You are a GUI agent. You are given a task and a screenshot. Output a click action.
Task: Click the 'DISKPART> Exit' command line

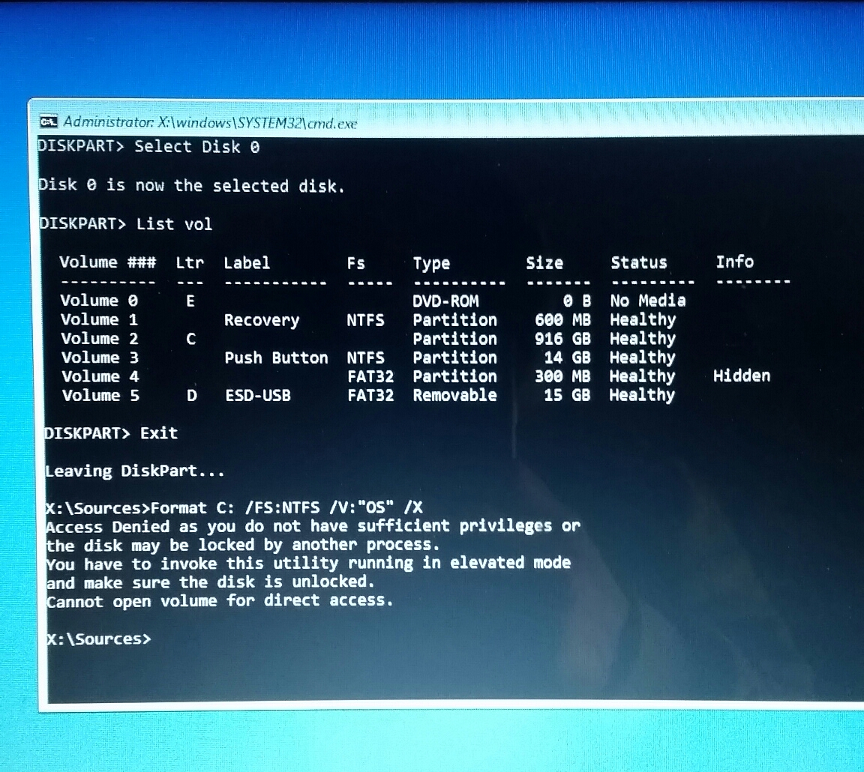click(x=111, y=432)
